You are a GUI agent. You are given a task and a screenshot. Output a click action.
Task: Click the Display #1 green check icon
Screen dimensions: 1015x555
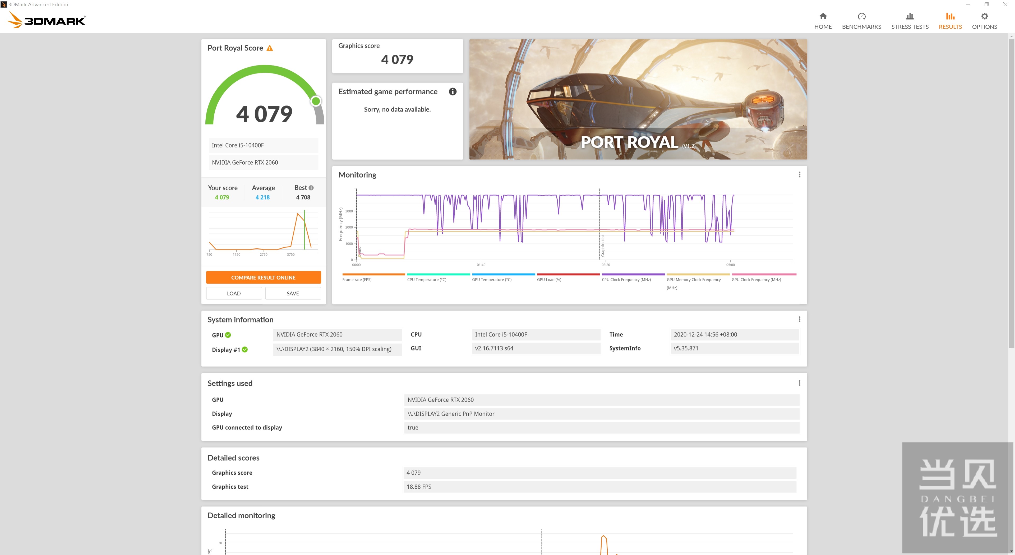[245, 349]
